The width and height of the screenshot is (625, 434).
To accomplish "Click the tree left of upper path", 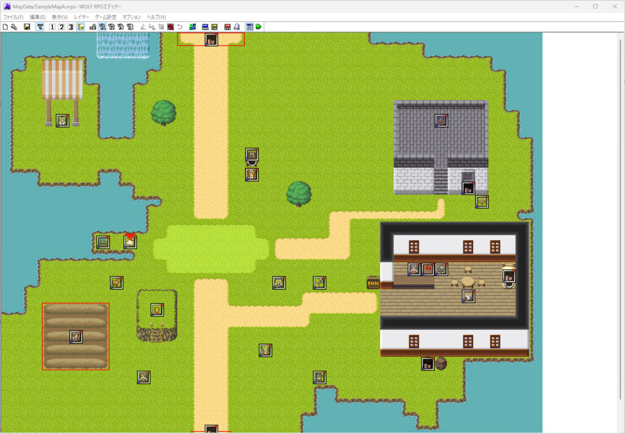I will [x=164, y=113].
